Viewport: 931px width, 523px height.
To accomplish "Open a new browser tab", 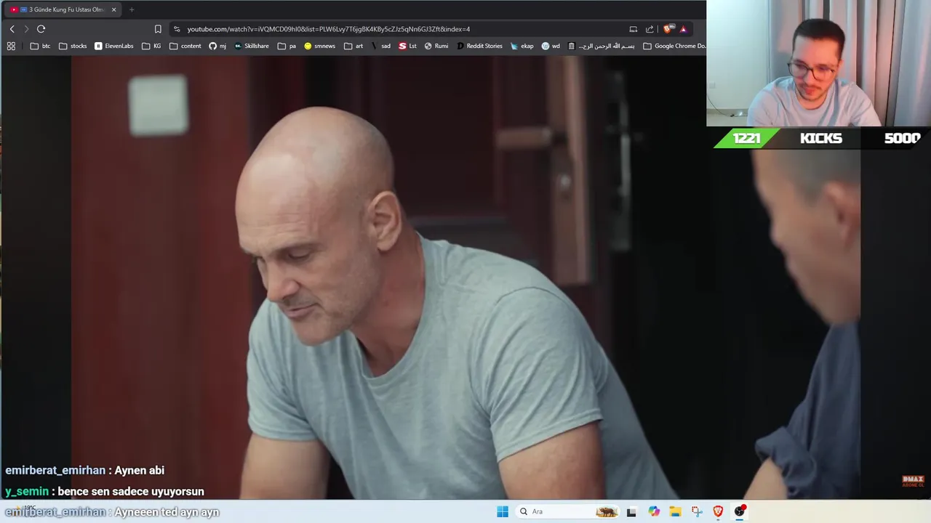I will pos(132,9).
